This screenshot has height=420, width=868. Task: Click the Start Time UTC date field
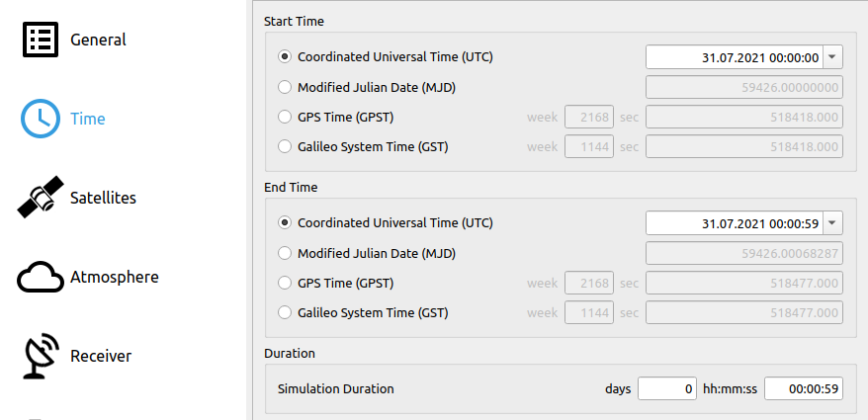pyautogui.click(x=734, y=57)
